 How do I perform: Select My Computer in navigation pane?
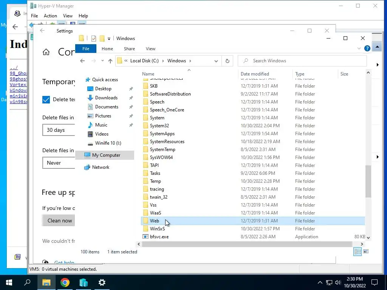[x=105, y=155]
